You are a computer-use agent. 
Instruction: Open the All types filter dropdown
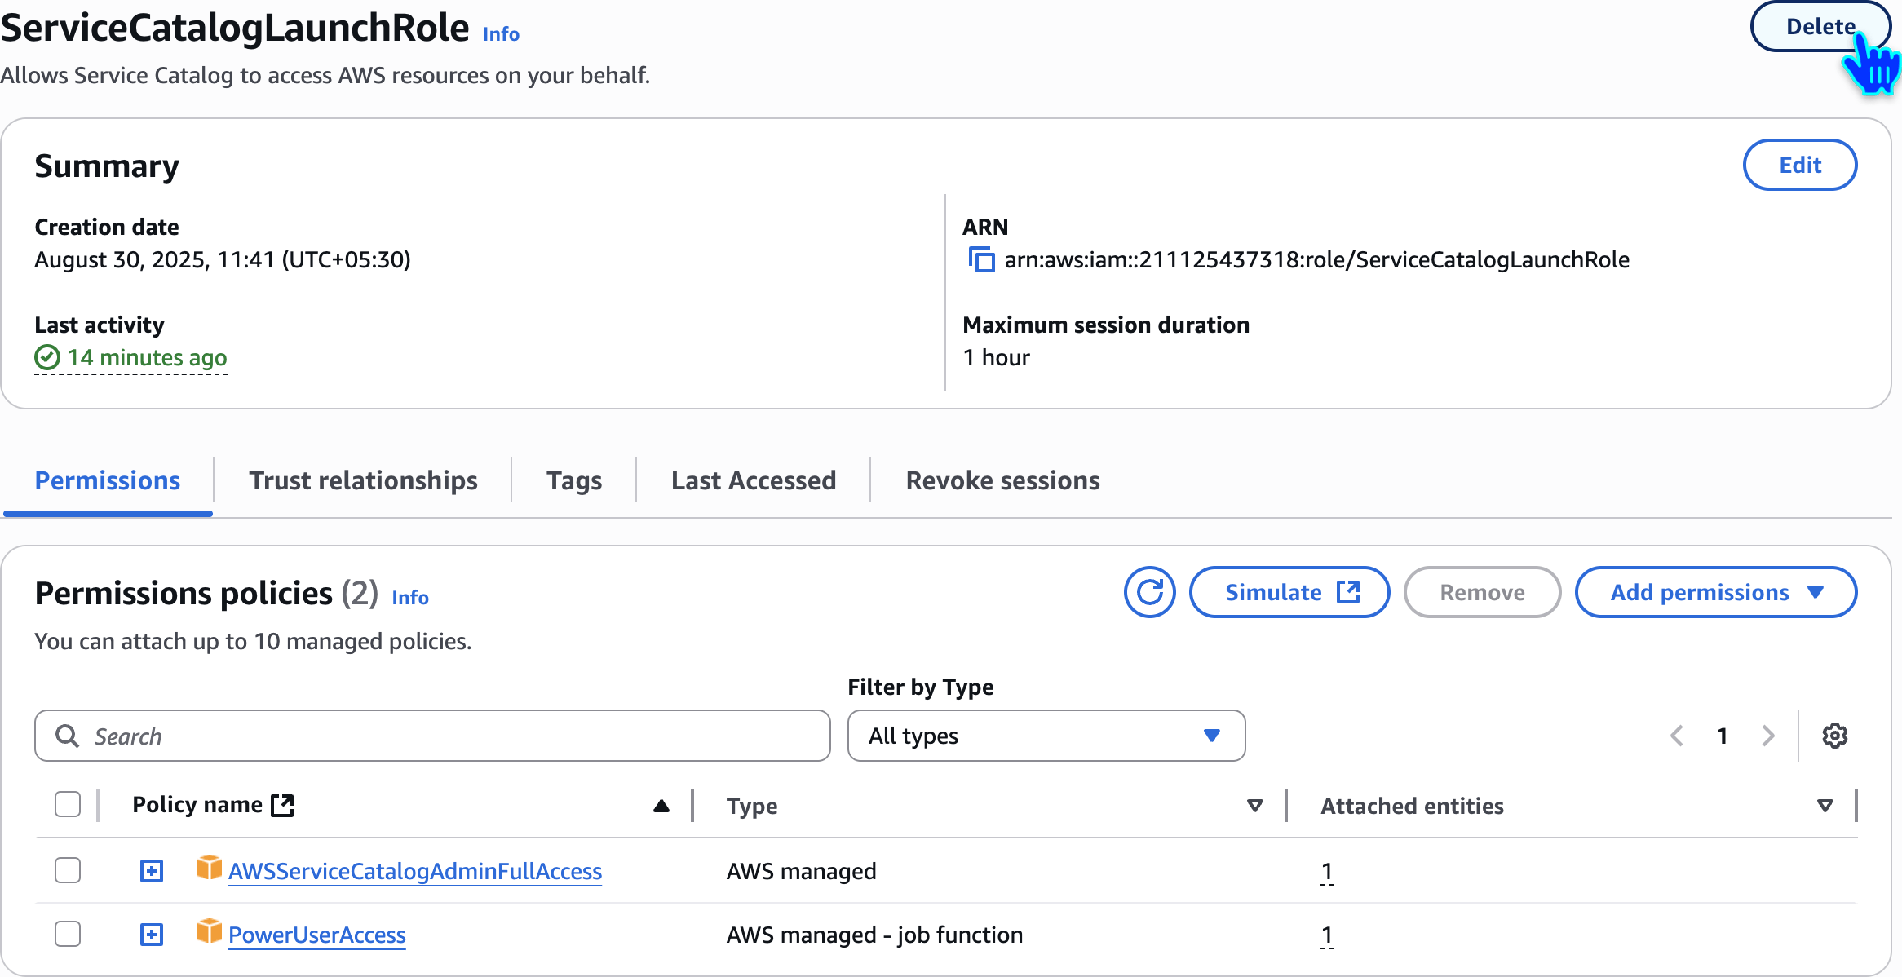click(x=1046, y=736)
